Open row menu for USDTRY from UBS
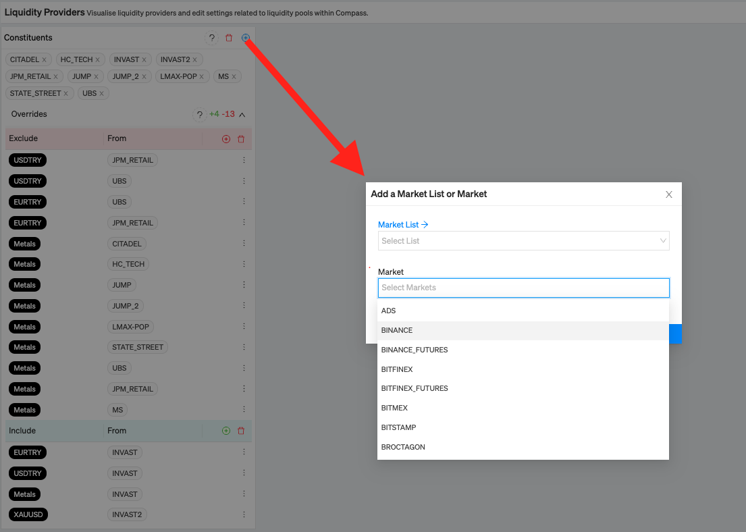This screenshot has height=532, width=746. [244, 181]
